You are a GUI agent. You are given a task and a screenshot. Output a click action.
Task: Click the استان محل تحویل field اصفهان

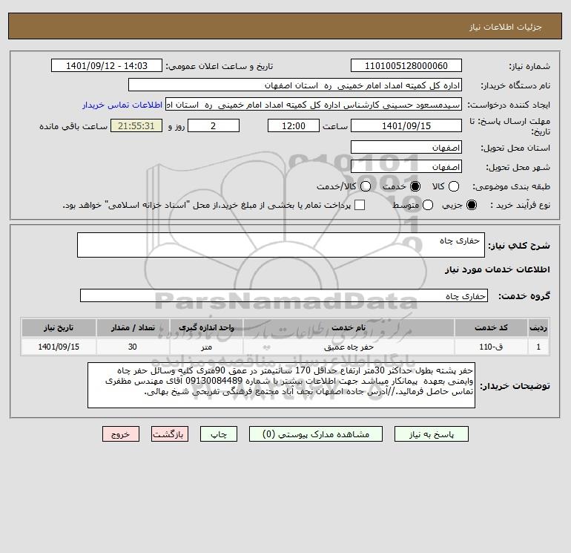point(406,147)
